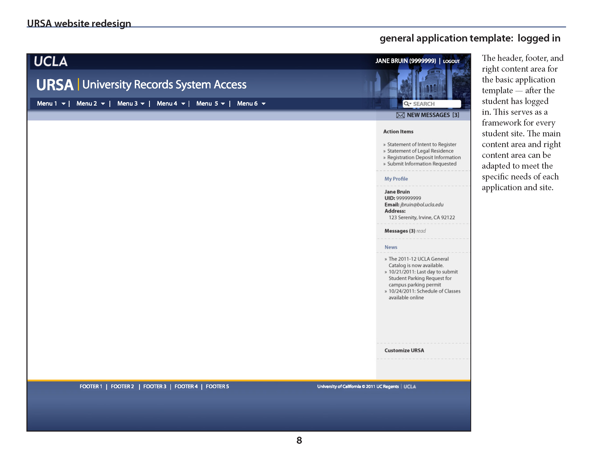593x458 pixels.
Task: Click into the SEARCH field
Action: click(432, 104)
